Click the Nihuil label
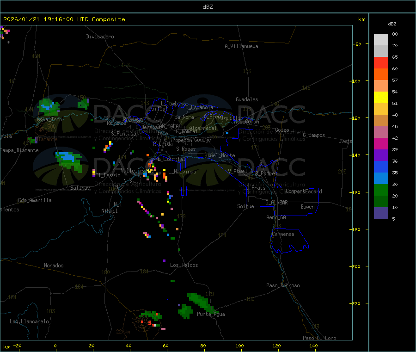This screenshot has width=416, height=352. point(109,211)
